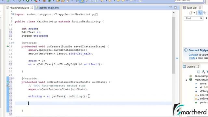Switch to the MainActivity.java editor tab
The width and height of the screenshot is (208, 117).
[x=19, y=8]
